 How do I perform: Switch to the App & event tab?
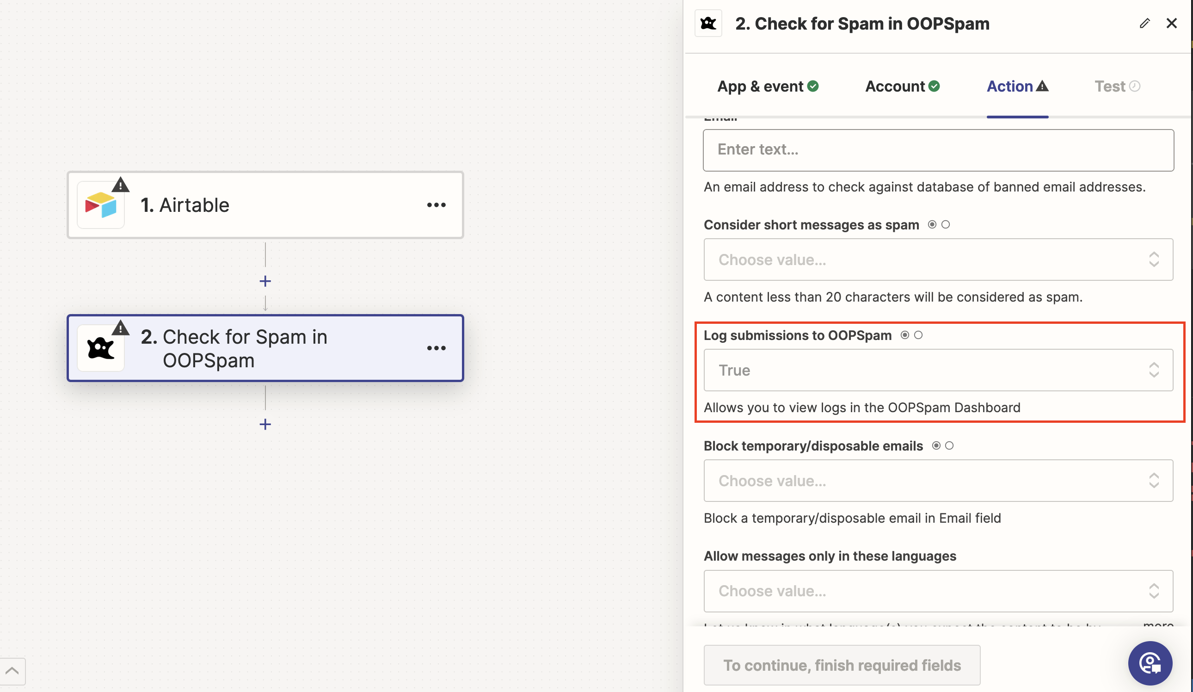[768, 86]
